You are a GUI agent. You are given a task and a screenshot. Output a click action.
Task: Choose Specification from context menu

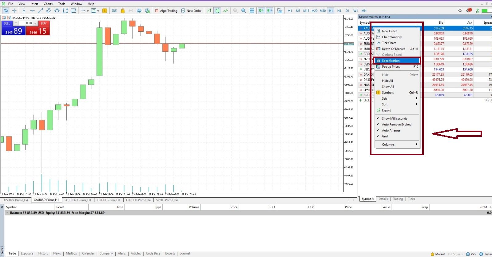click(x=391, y=61)
